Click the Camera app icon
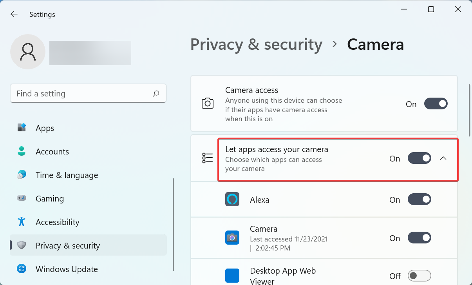Viewport: 472px width, 285px height. click(232, 238)
